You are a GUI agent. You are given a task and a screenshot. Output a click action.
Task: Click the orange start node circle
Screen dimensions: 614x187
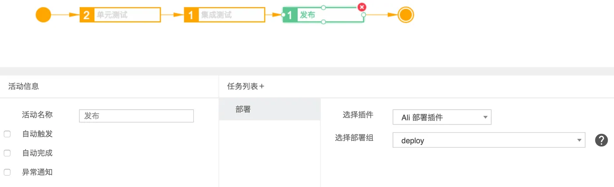(43, 15)
